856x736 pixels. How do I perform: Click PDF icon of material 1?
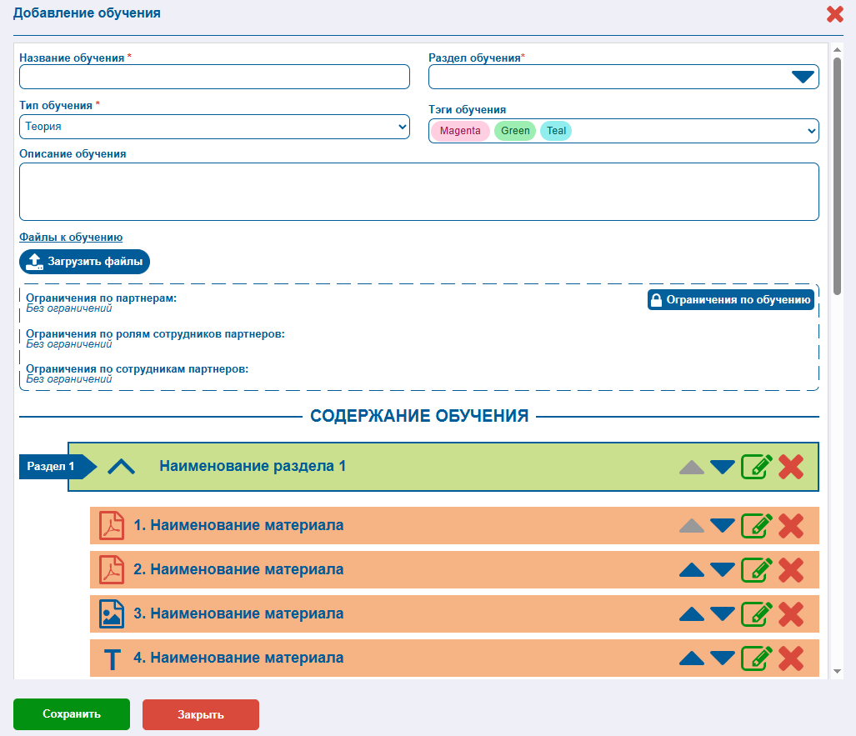pyautogui.click(x=112, y=525)
